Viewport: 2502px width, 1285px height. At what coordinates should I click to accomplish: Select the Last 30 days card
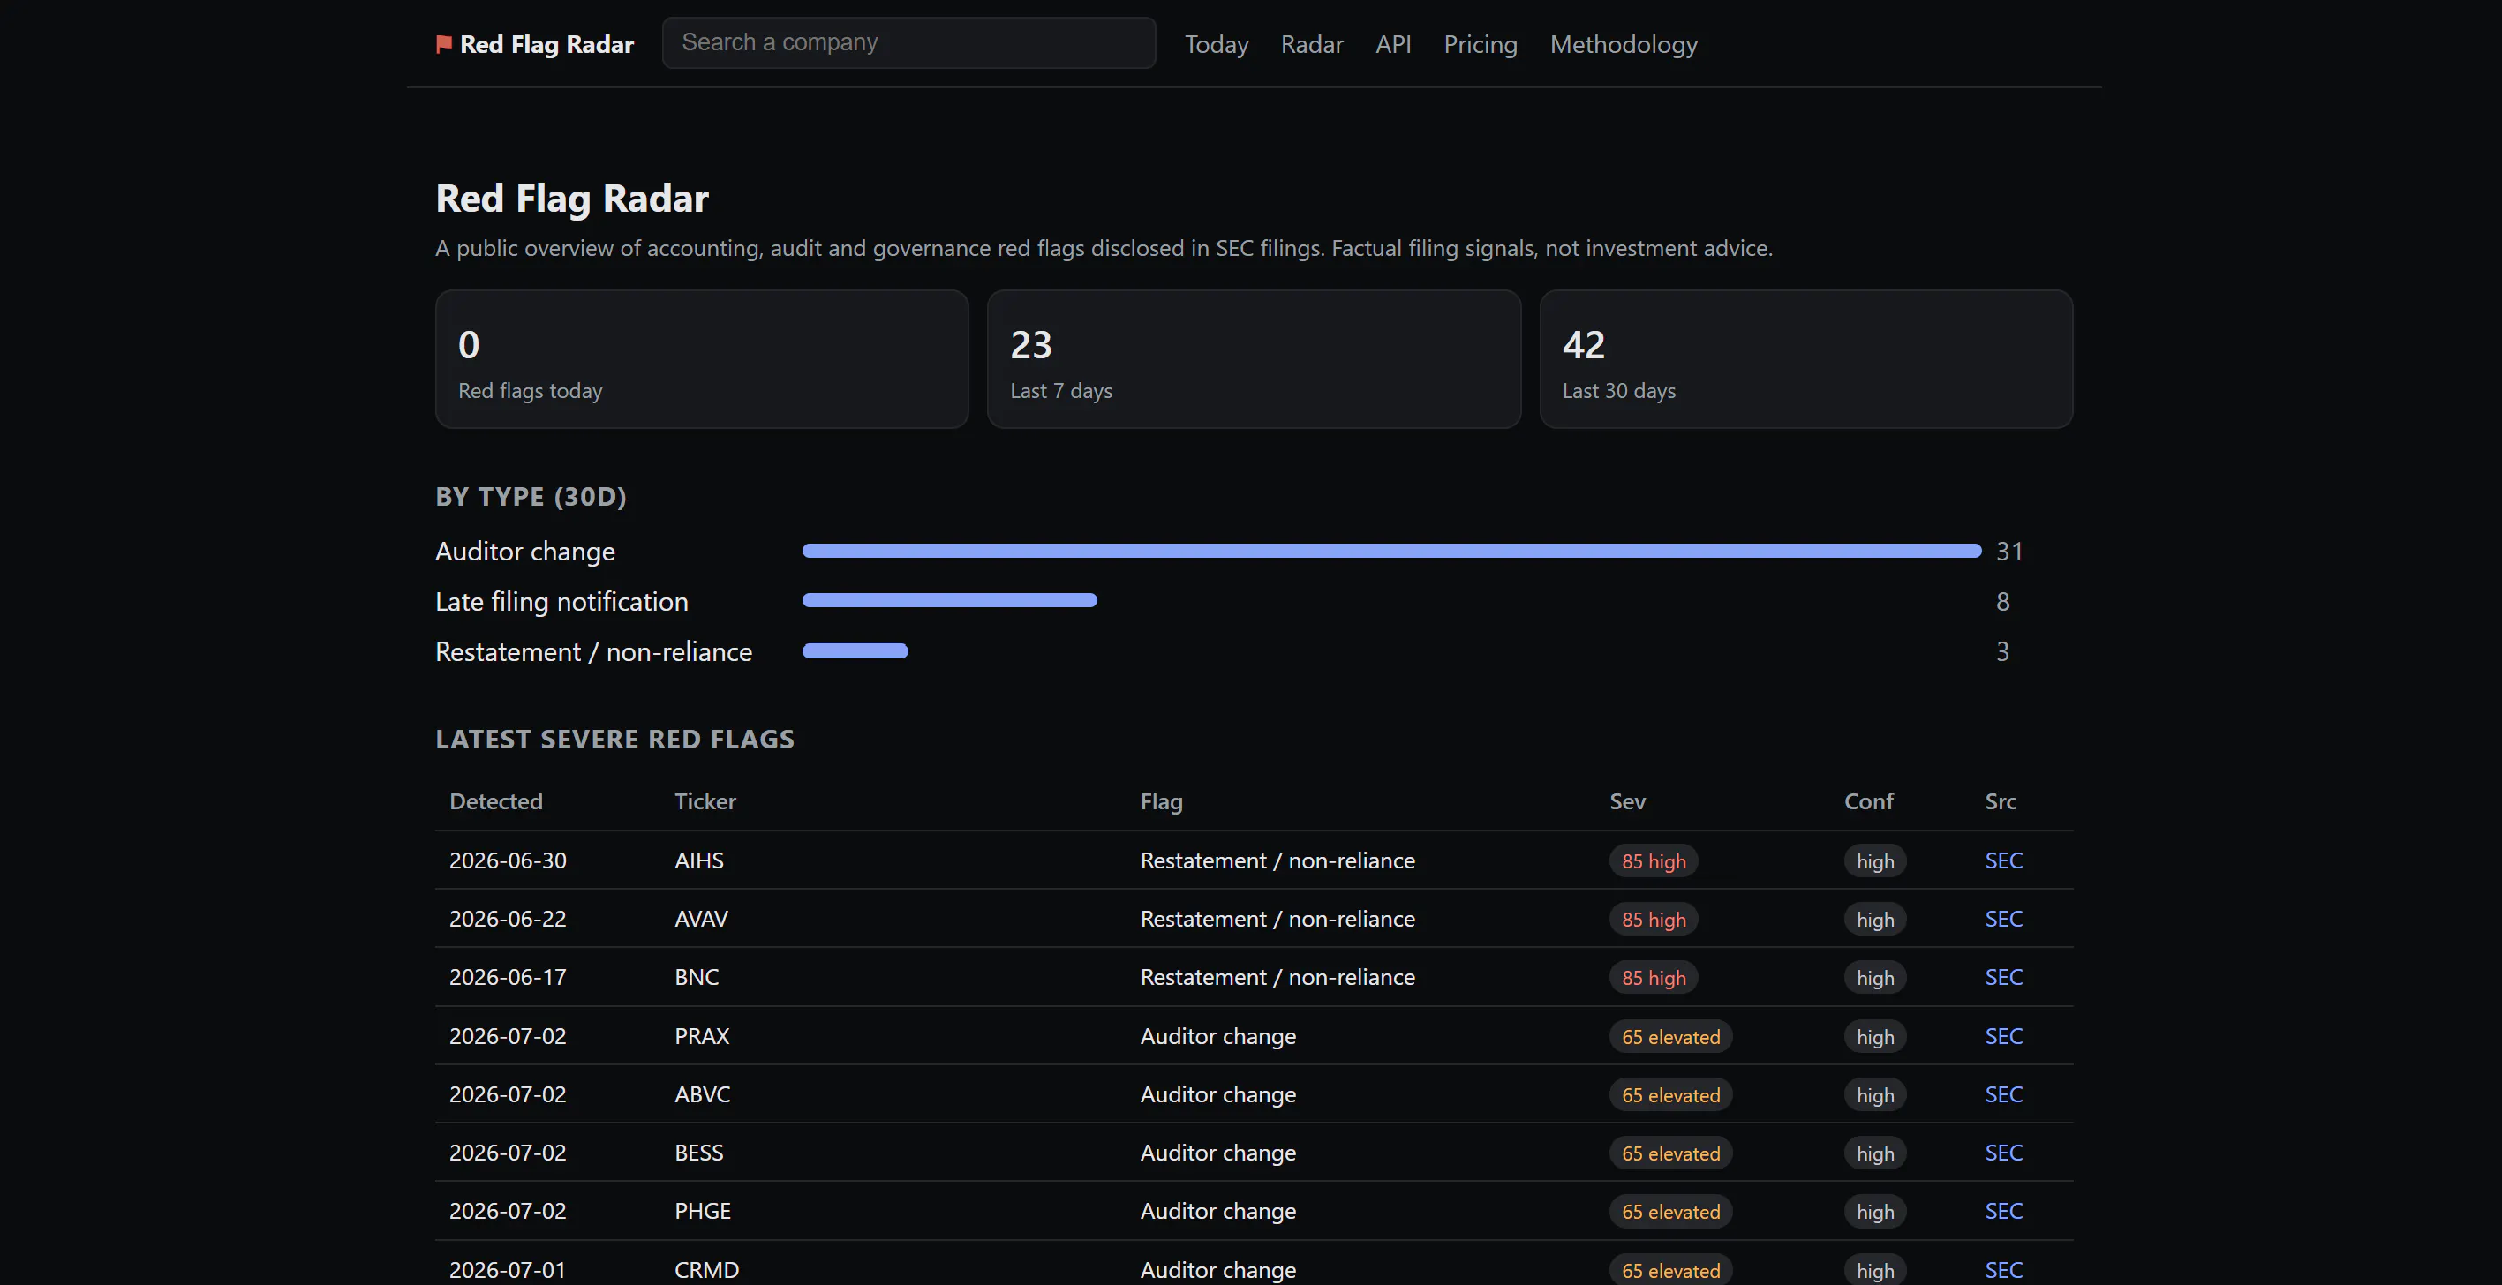[x=1805, y=359]
